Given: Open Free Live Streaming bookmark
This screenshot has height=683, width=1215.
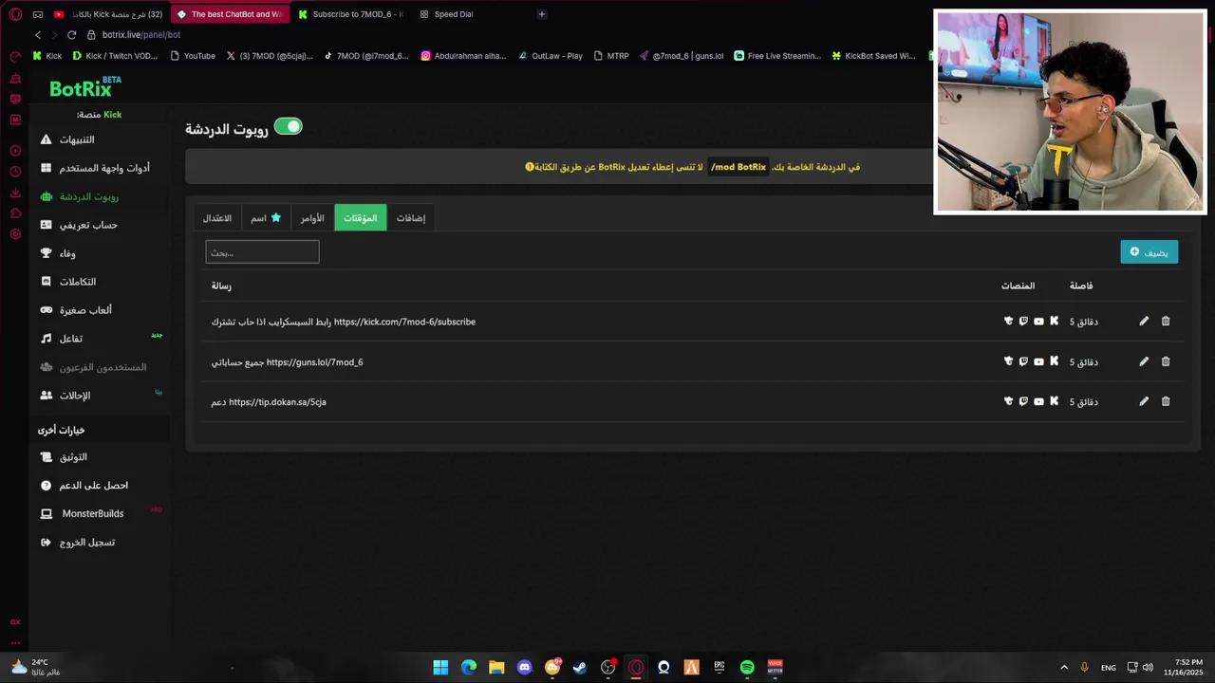Looking at the screenshot, I should [x=777, y=56].
